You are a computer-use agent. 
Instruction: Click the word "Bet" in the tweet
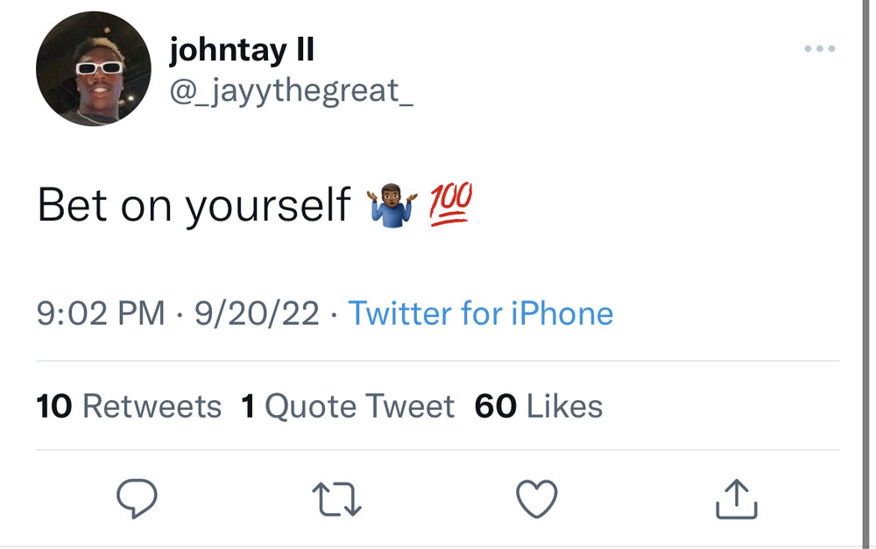pyautogui.click(x=72, y=207)
